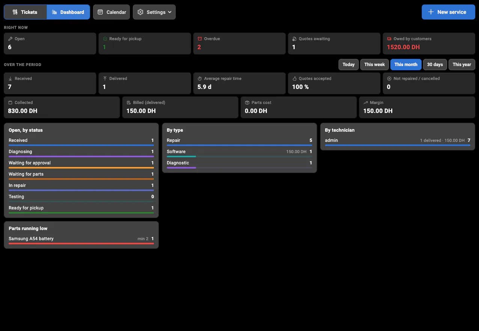Switch to the Dashboard tab
The width and height of the screenshot is (479, 331).
(x=68, y=12)
